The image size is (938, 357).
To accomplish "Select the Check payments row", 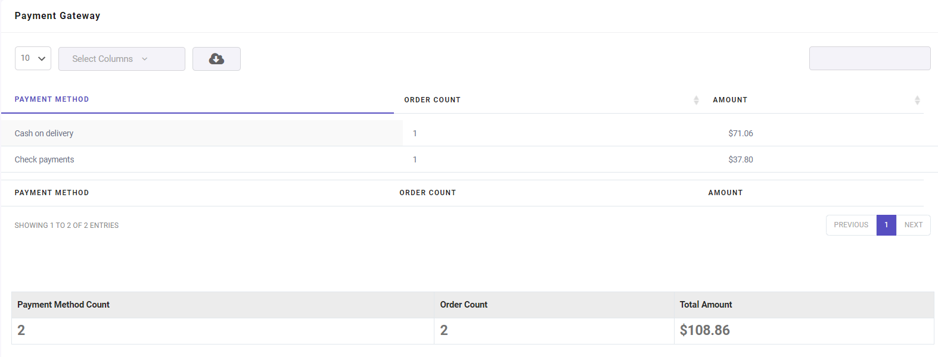I will pos(469,159).
